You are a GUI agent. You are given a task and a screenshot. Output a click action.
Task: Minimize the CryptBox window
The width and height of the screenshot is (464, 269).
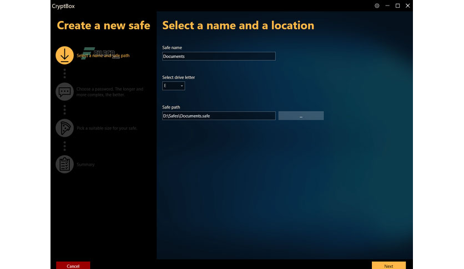(387, 6)
